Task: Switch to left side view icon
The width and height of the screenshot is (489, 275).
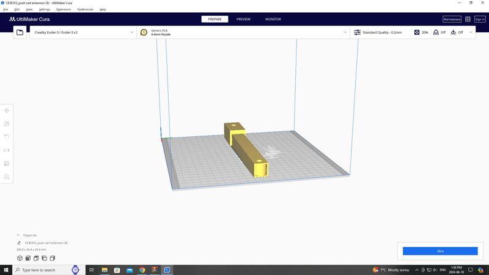Action: 44,258
